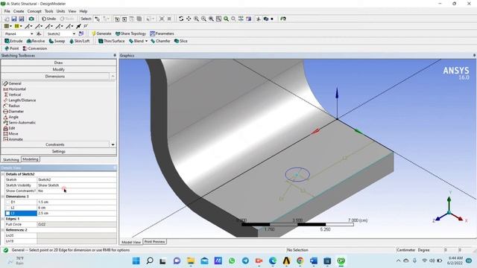Open the Settings toolbox
This screenshot has width=477, height=268.
coord(58,151)
